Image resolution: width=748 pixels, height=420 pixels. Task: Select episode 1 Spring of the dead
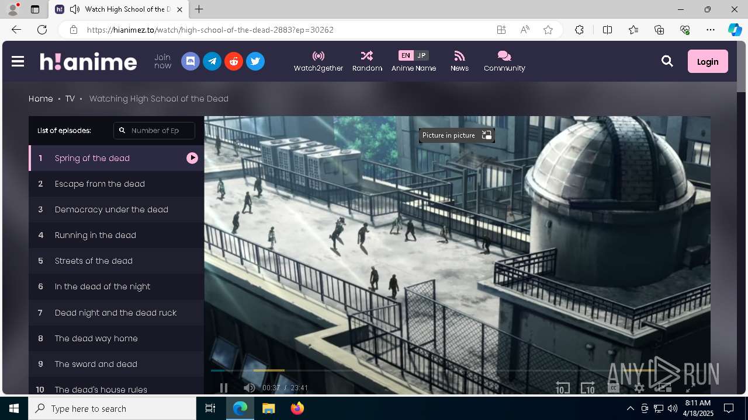(x=116, y=158)
